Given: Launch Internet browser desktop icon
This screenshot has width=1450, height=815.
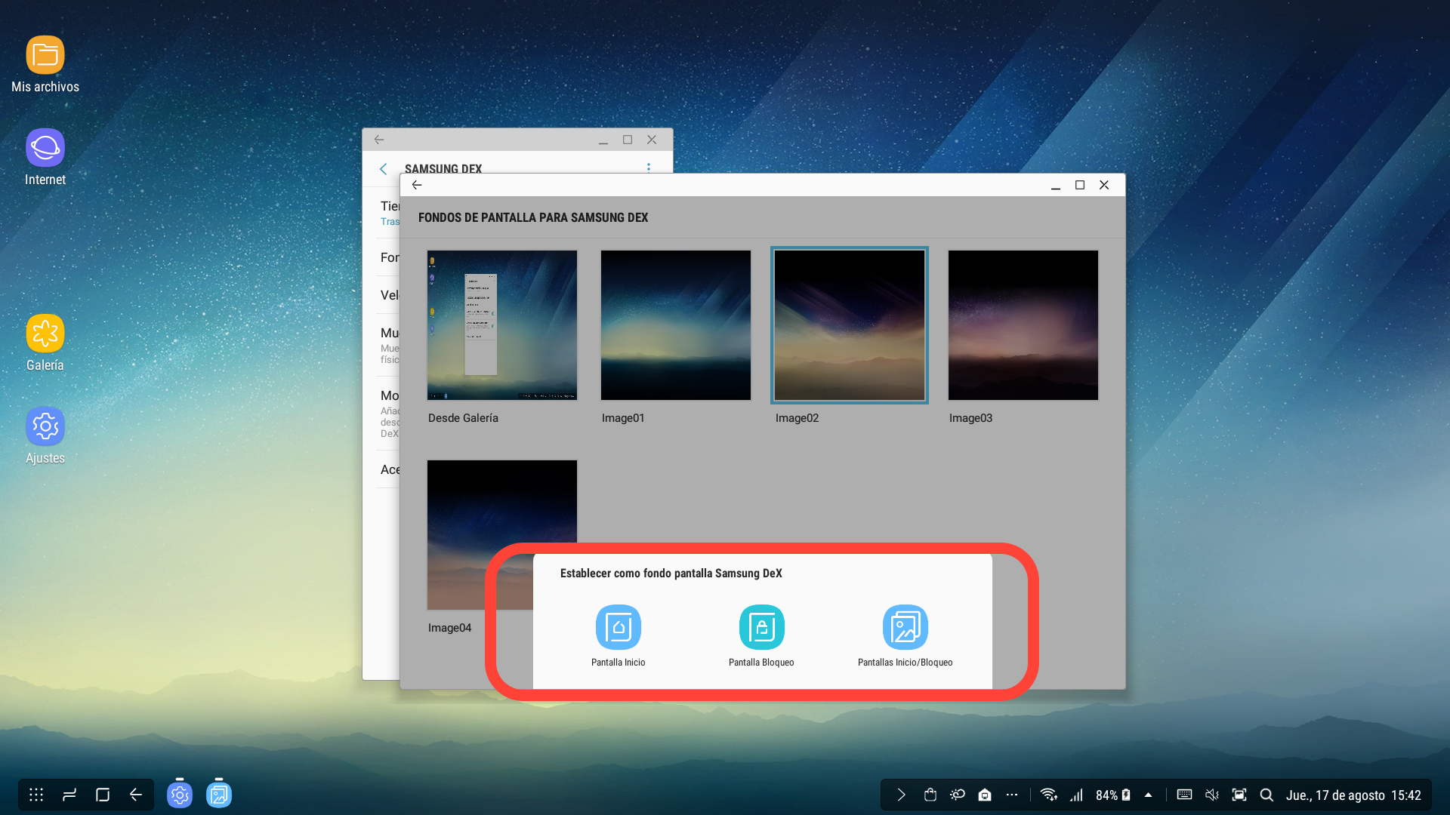Looking at the screenshot, I should [45, 158].
